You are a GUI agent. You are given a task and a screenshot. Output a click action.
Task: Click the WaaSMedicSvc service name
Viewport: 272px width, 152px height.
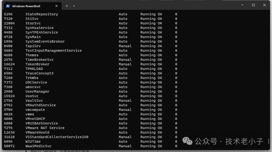(38, 146)
